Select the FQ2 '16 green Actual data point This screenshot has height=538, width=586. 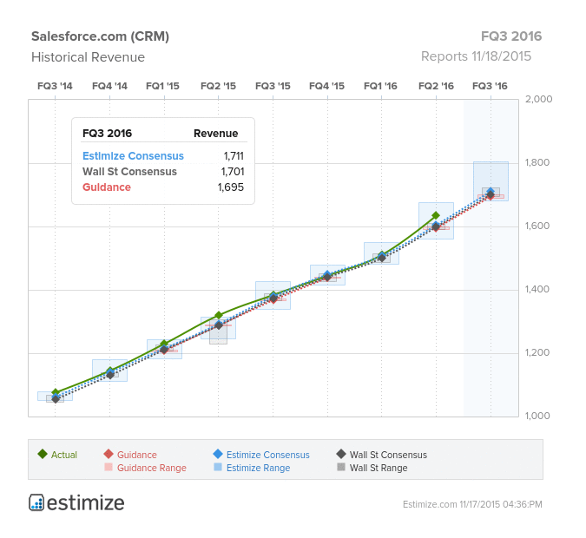[x=436, y=215]
